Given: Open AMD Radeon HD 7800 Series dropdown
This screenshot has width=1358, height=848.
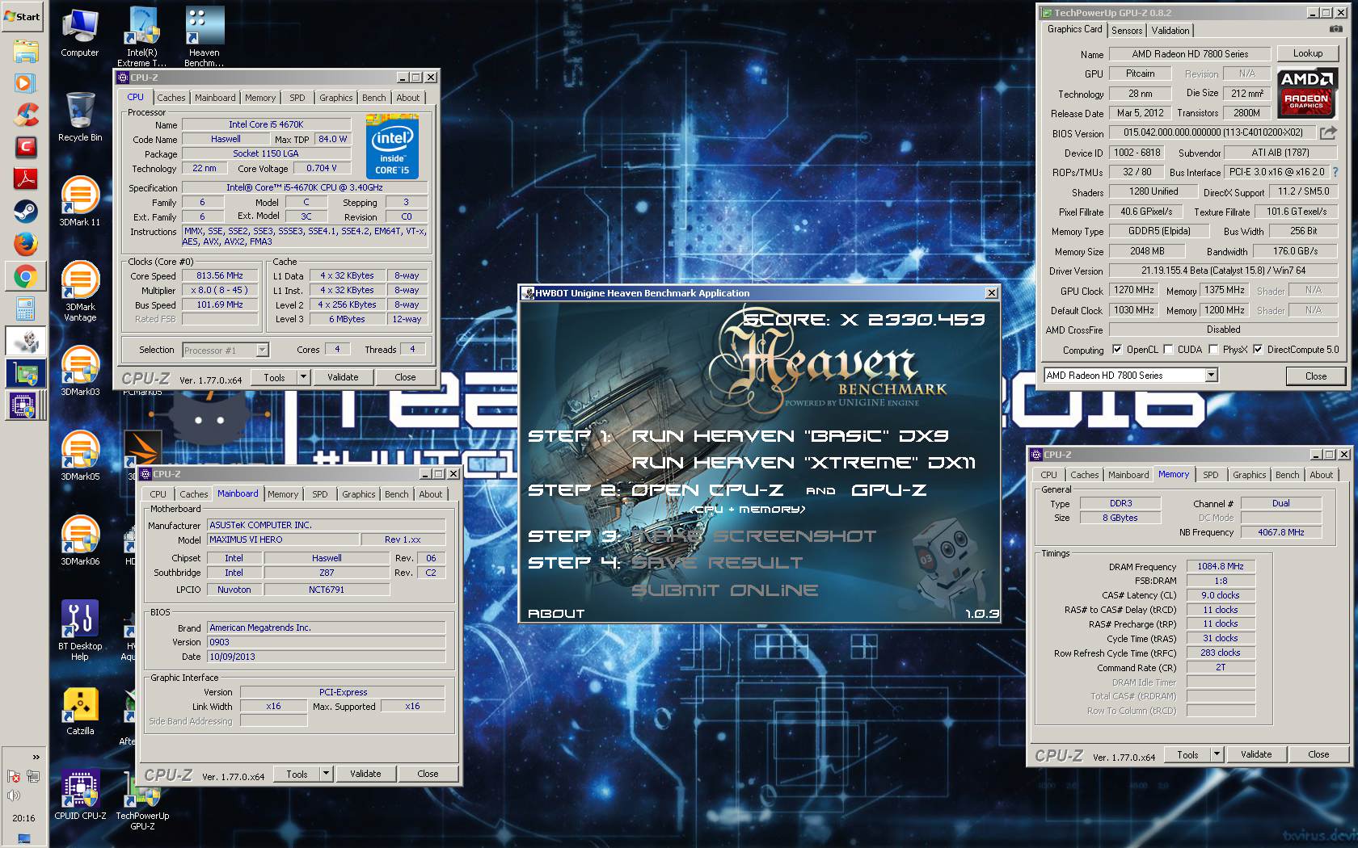Looking at the screenshot, I should [1211, 375].
